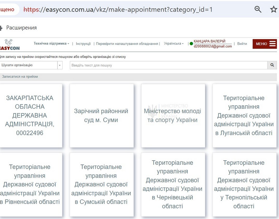Click the search text input field
279x219 pixels.
click(x=168, y=65)
